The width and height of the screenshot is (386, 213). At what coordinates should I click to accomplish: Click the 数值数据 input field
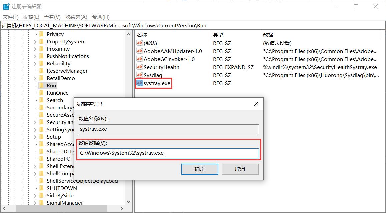(169, 153)
